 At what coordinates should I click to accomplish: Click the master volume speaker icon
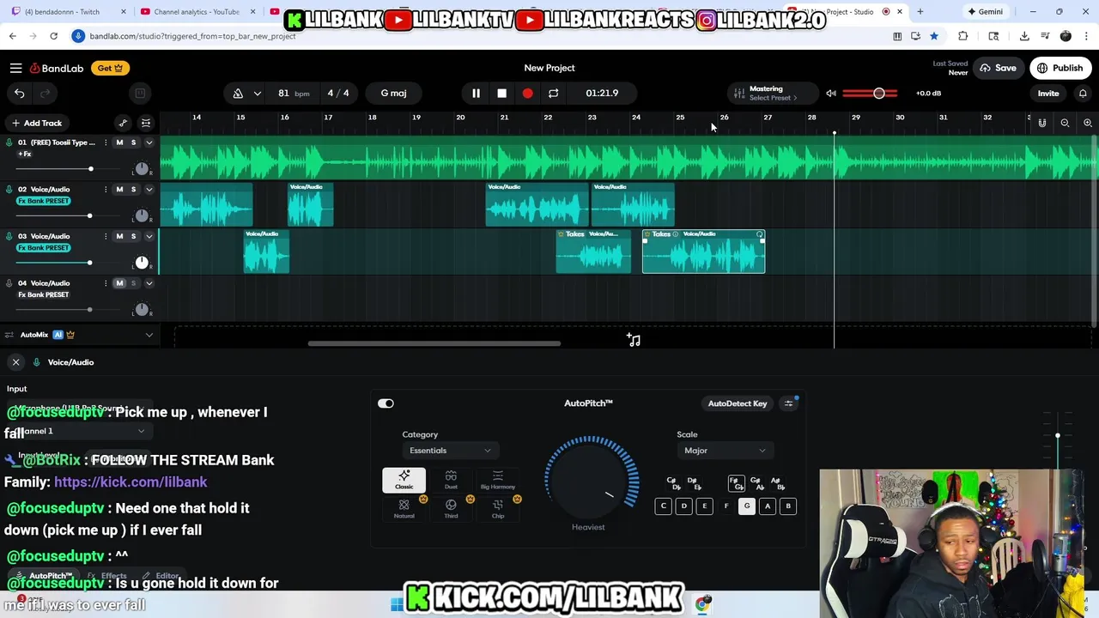830,93
